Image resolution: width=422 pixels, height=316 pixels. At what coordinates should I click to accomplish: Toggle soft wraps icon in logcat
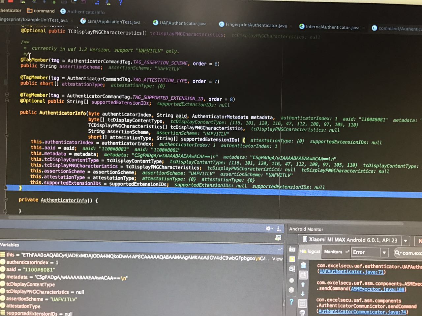(302, 303)
